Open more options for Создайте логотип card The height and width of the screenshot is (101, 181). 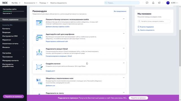124,63
